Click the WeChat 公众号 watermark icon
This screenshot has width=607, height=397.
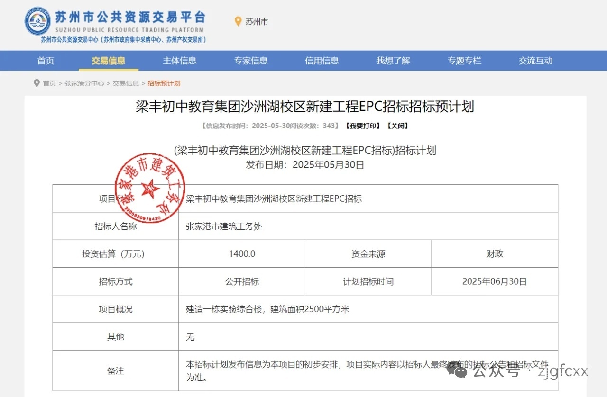(461, 371)
